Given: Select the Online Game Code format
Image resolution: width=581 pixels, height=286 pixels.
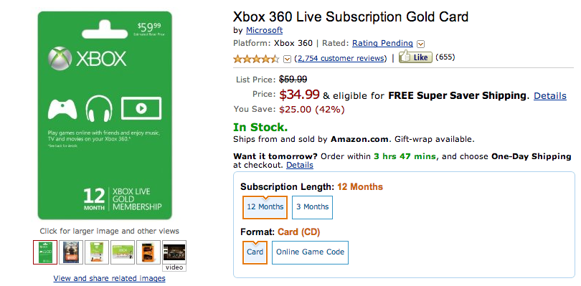Looking at the screenshot, I should coord(310,252).
